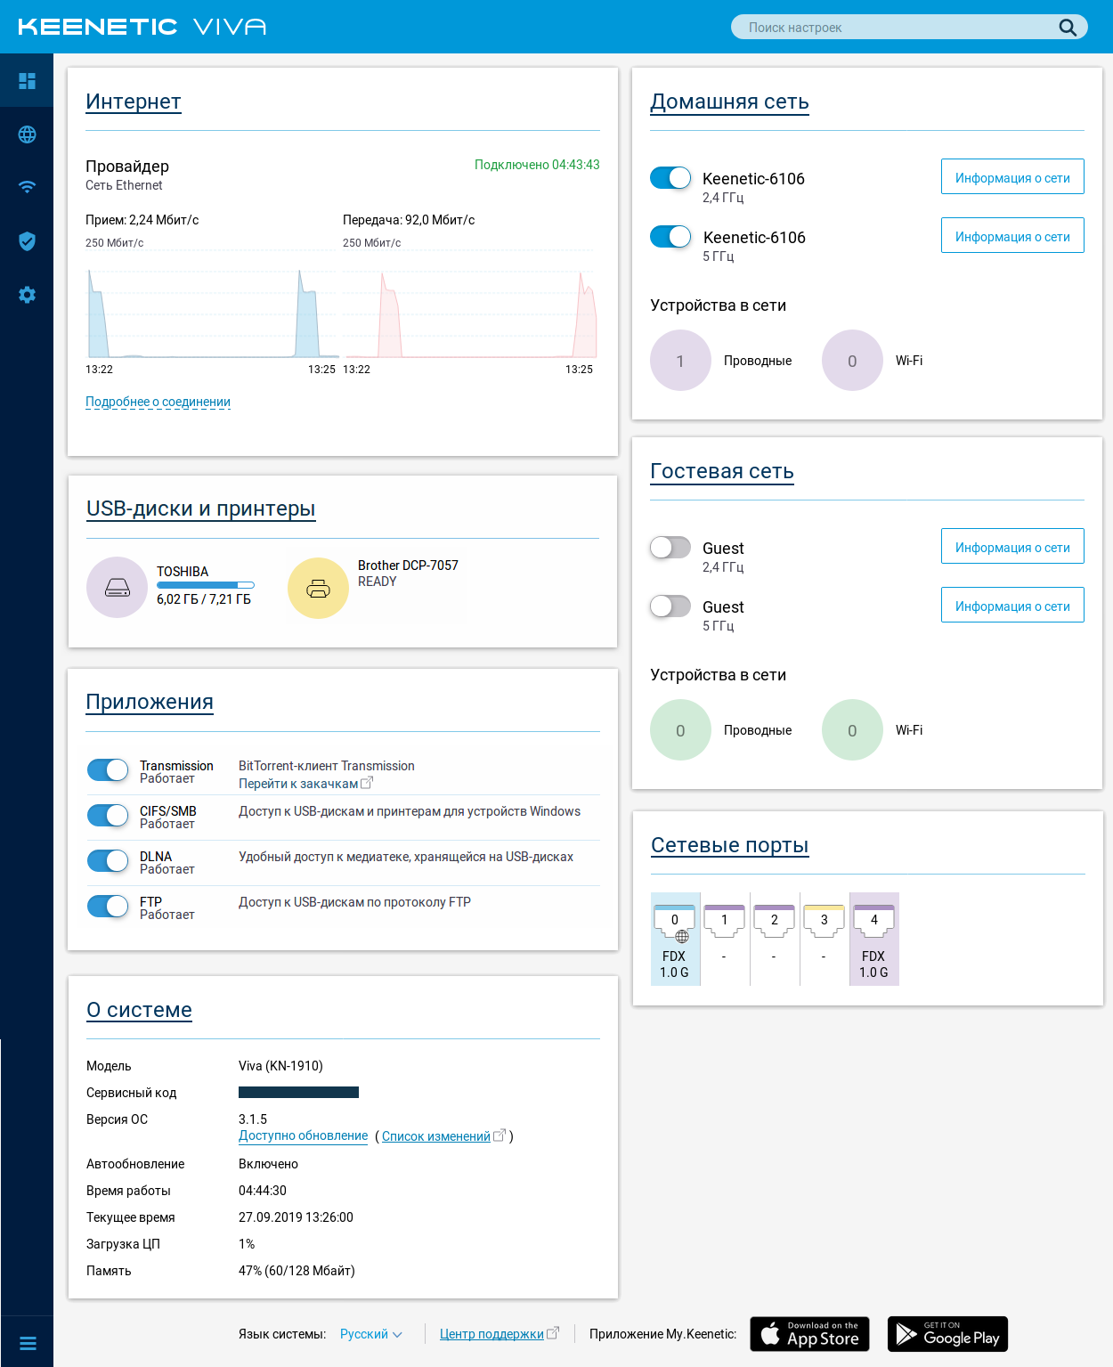
Task: Toggle Keenetic-6106 2.4 GHz network
Action: click(670, 178)
